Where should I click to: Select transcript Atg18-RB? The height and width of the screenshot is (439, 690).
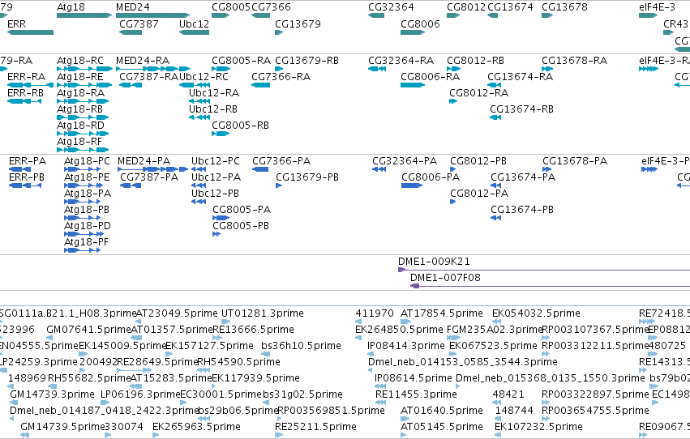[x=79, y=109]
